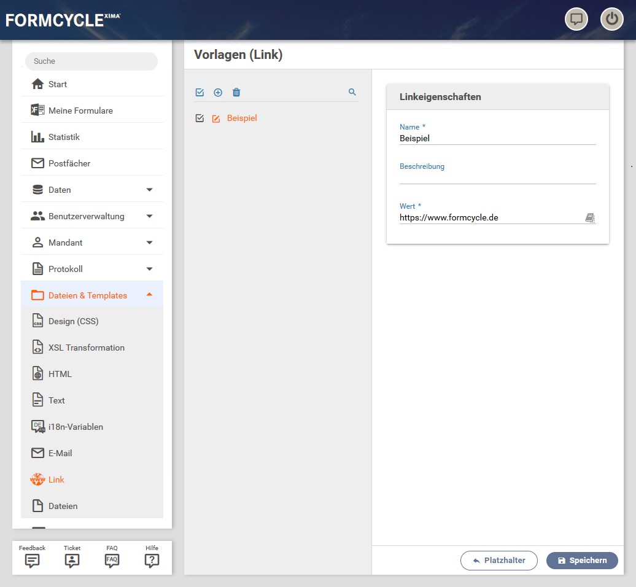Toggle the select-all checkbox in list toolbar
636x587 pixels.
click(x=200, y=93)
